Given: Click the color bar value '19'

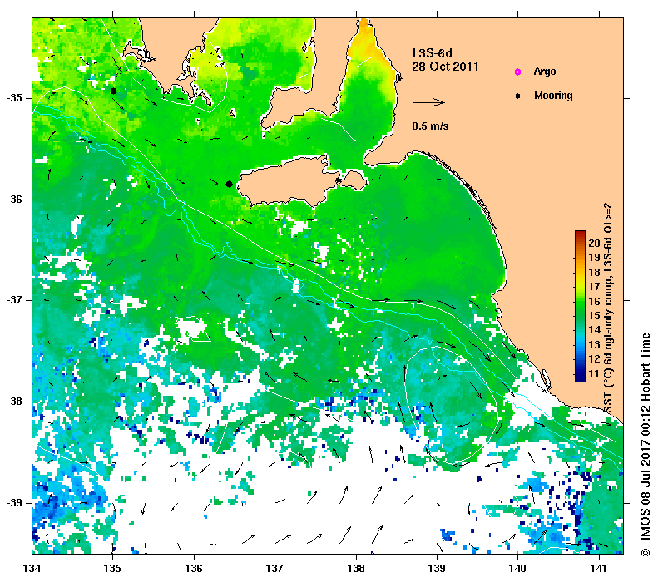Looking at the screenshot, I should pos(594,258).
